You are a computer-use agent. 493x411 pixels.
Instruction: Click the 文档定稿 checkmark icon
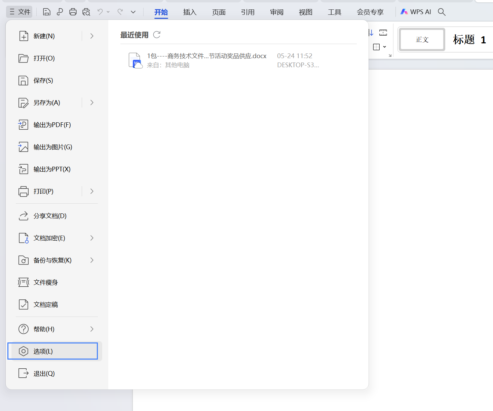pyautogui.click(x=24, y=304)
